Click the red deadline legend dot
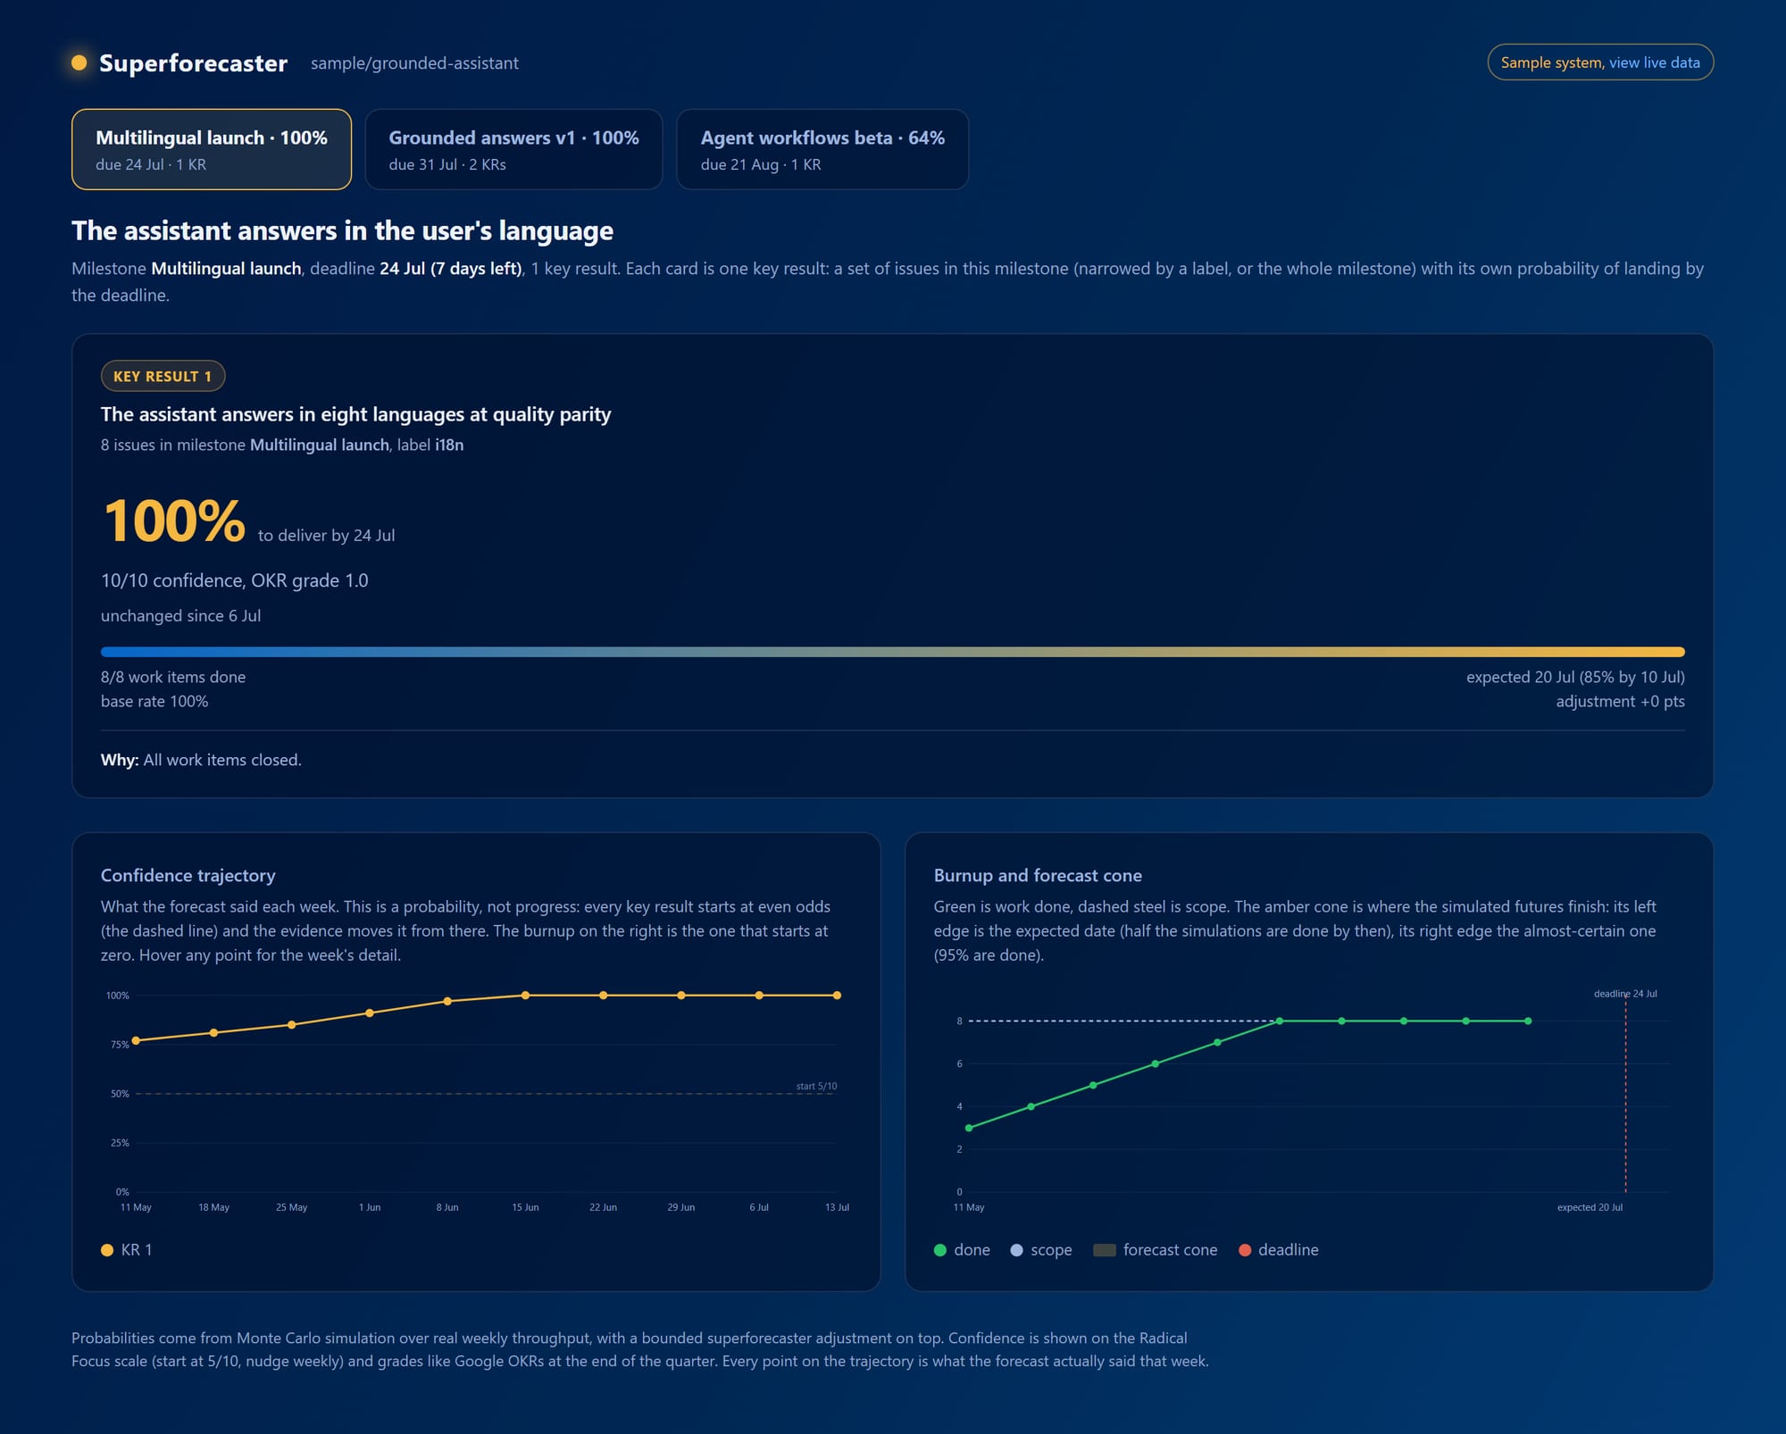 [x=1245, y=1250]
